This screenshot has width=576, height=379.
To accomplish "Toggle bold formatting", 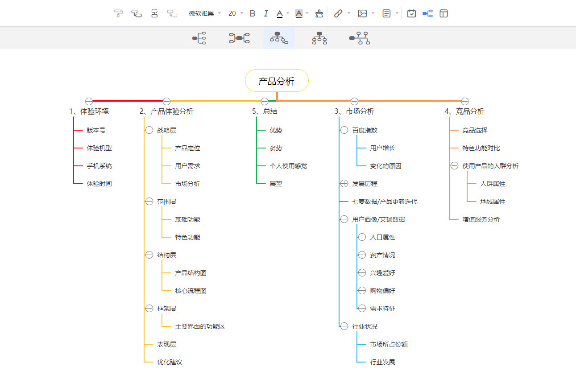I will (x=253, y=13).
